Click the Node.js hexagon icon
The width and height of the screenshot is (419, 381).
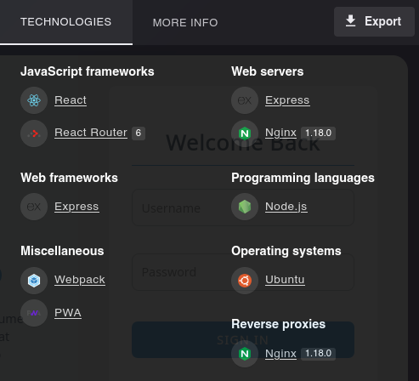point(245,207)
